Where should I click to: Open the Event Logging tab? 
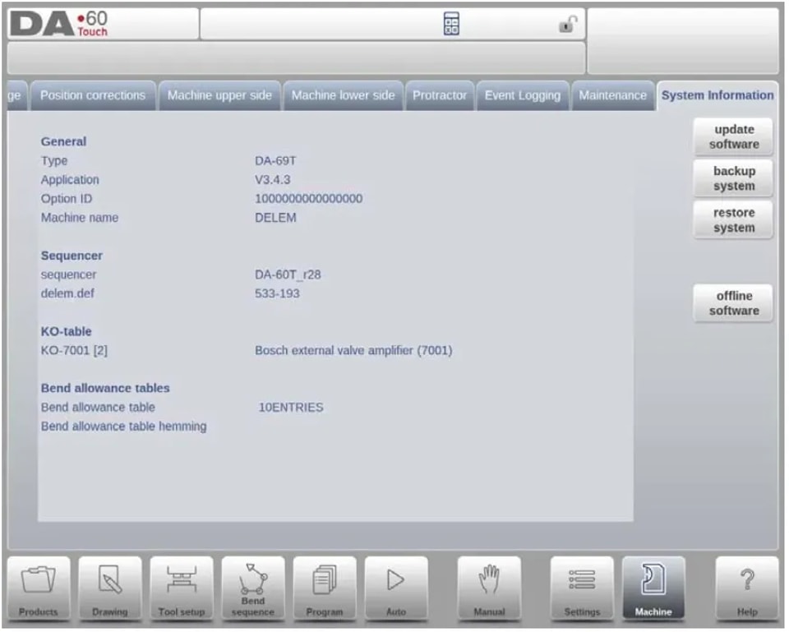pos(523,95)
